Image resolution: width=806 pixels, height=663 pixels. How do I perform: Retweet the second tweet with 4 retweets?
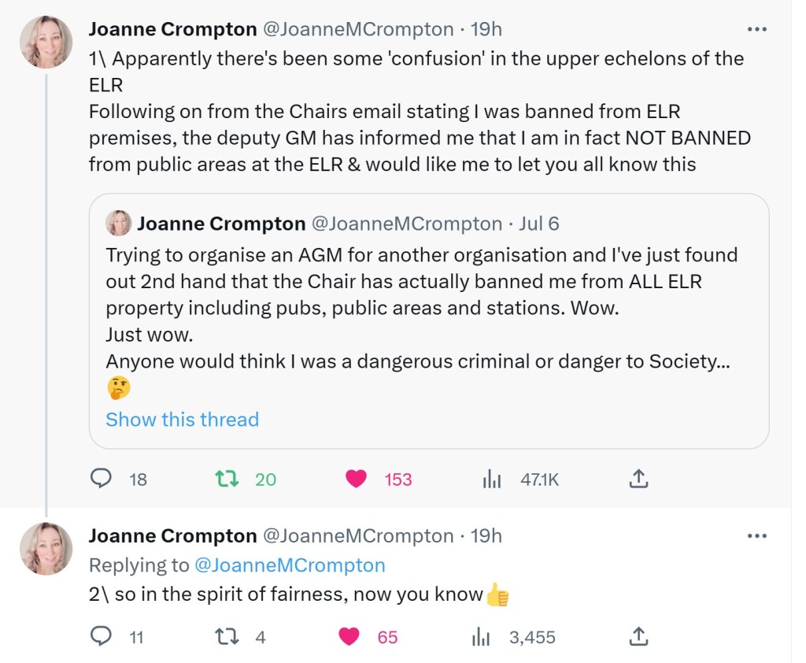click(x=227, y=637)
